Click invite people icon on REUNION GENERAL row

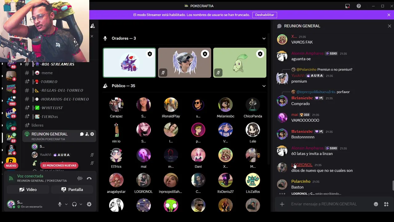pos(87,134)
